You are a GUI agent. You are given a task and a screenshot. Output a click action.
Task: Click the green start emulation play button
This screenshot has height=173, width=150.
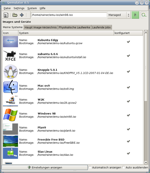[x=135, y=15]
